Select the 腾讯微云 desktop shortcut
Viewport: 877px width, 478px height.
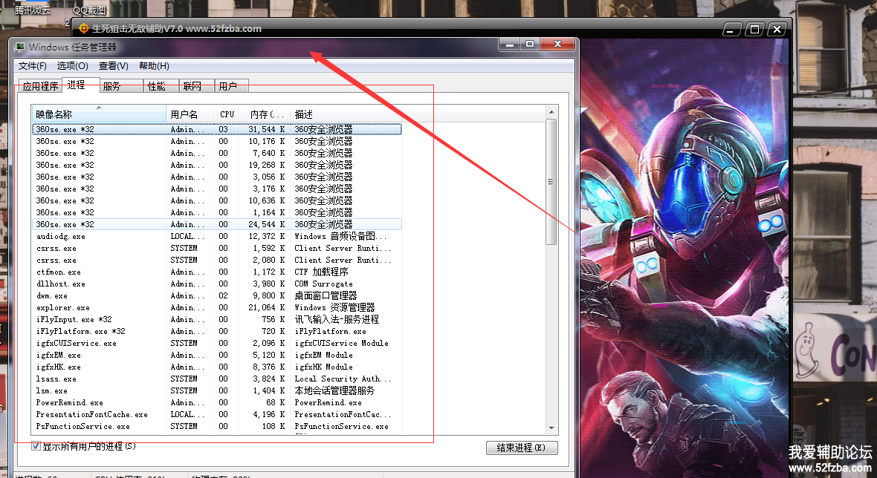tap(33, 10)
